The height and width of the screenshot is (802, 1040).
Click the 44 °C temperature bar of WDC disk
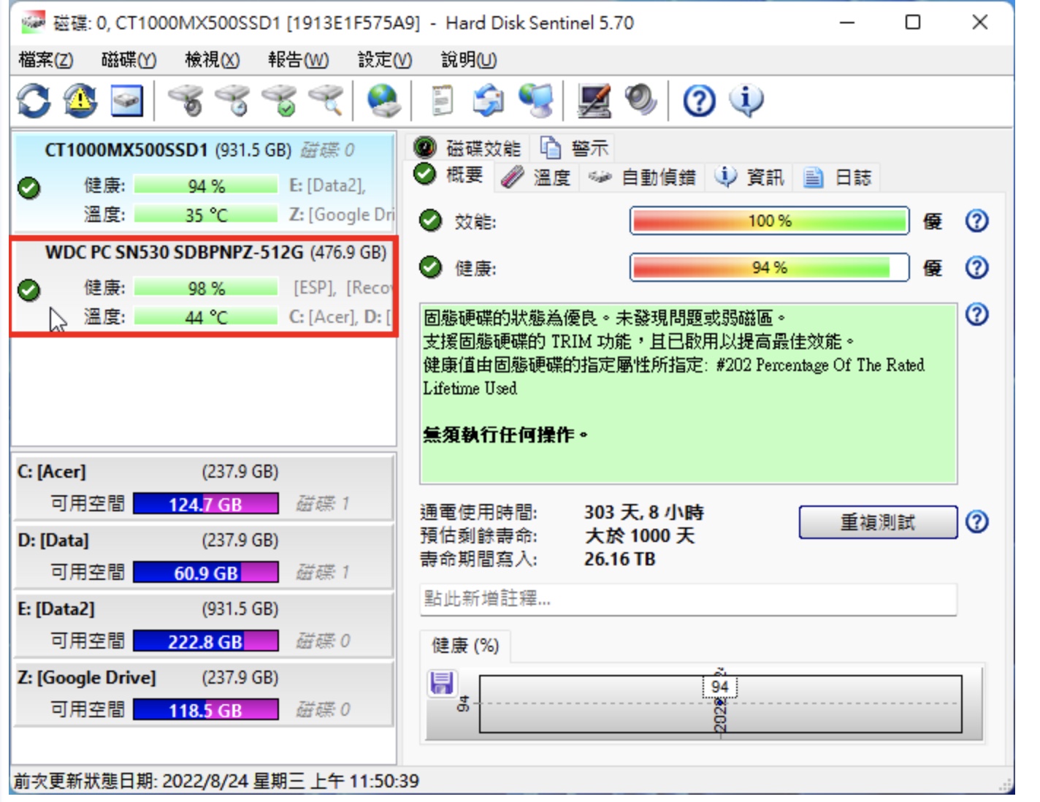pos(206,317)
